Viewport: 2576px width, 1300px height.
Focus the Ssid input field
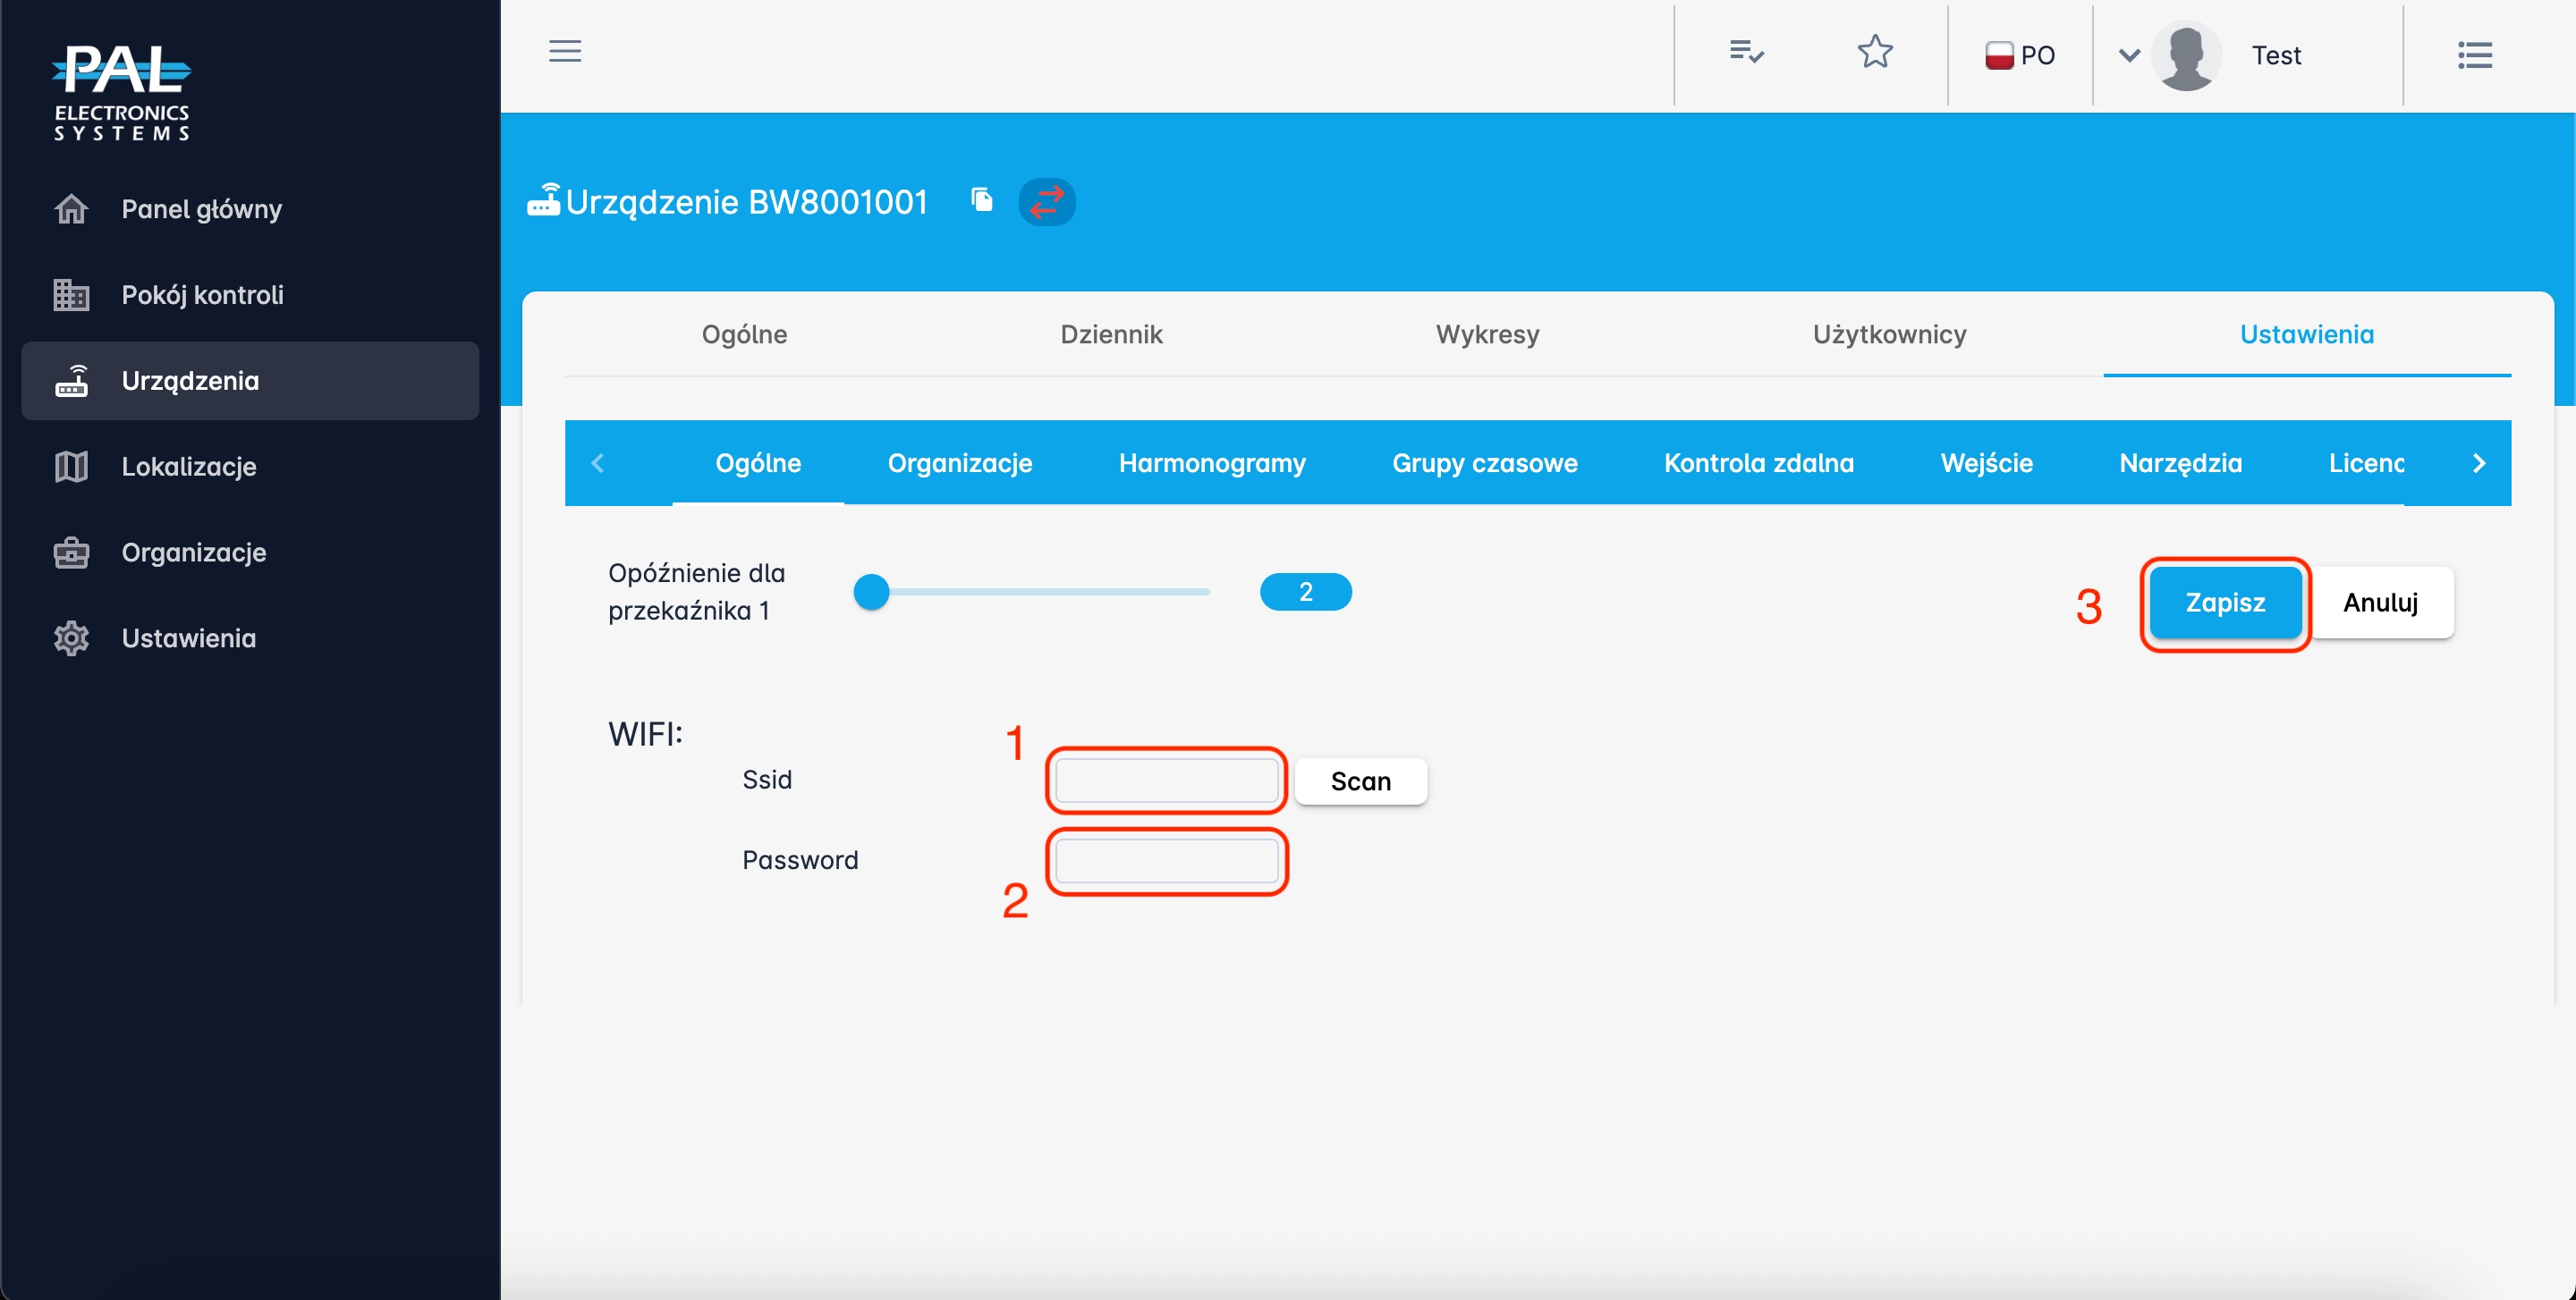click(1166, 781)
